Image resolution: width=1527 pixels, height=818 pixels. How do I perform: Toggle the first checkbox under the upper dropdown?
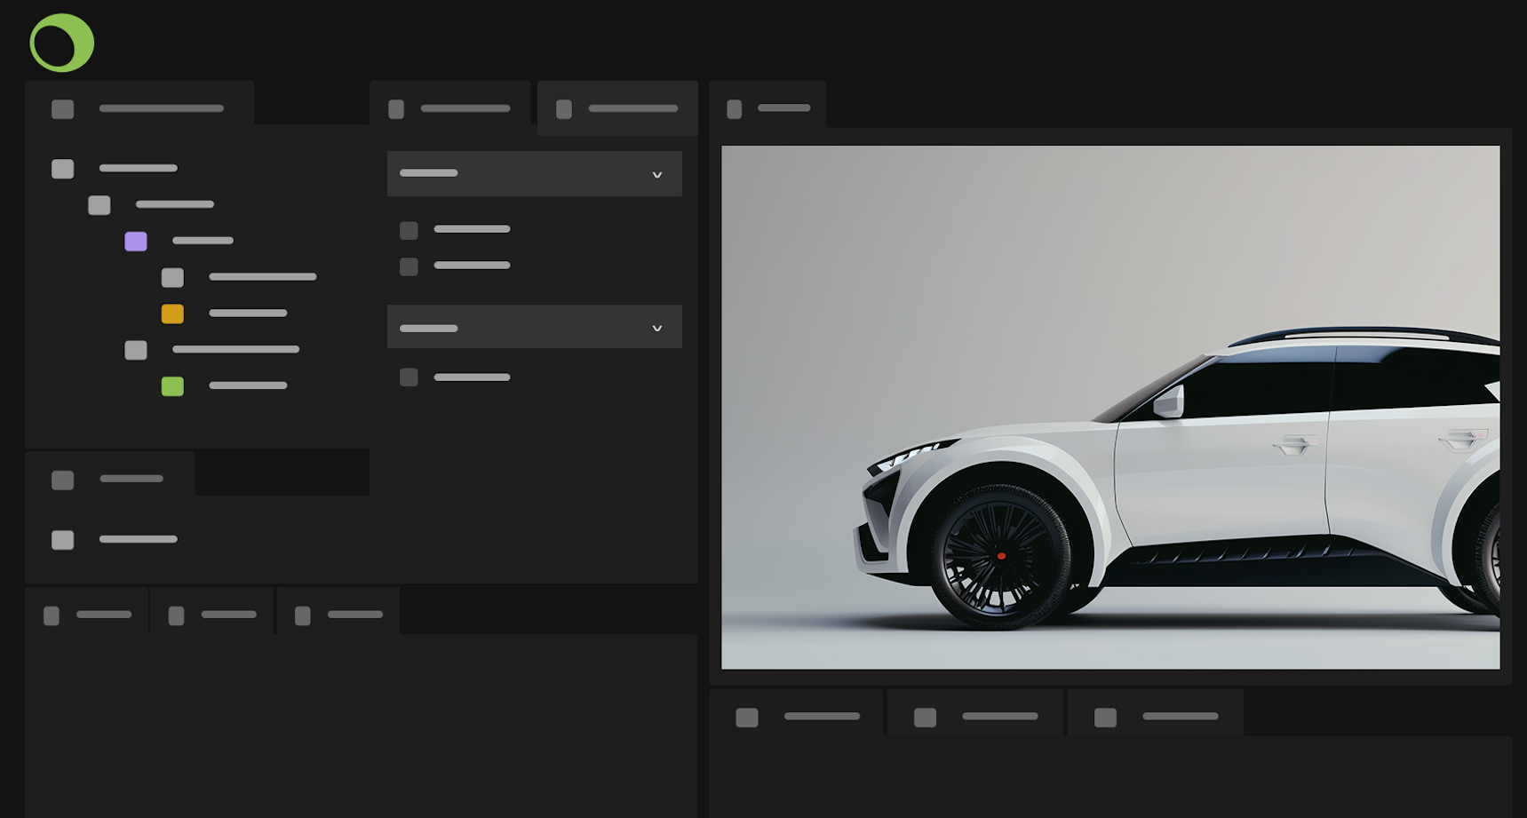[409, 231]
